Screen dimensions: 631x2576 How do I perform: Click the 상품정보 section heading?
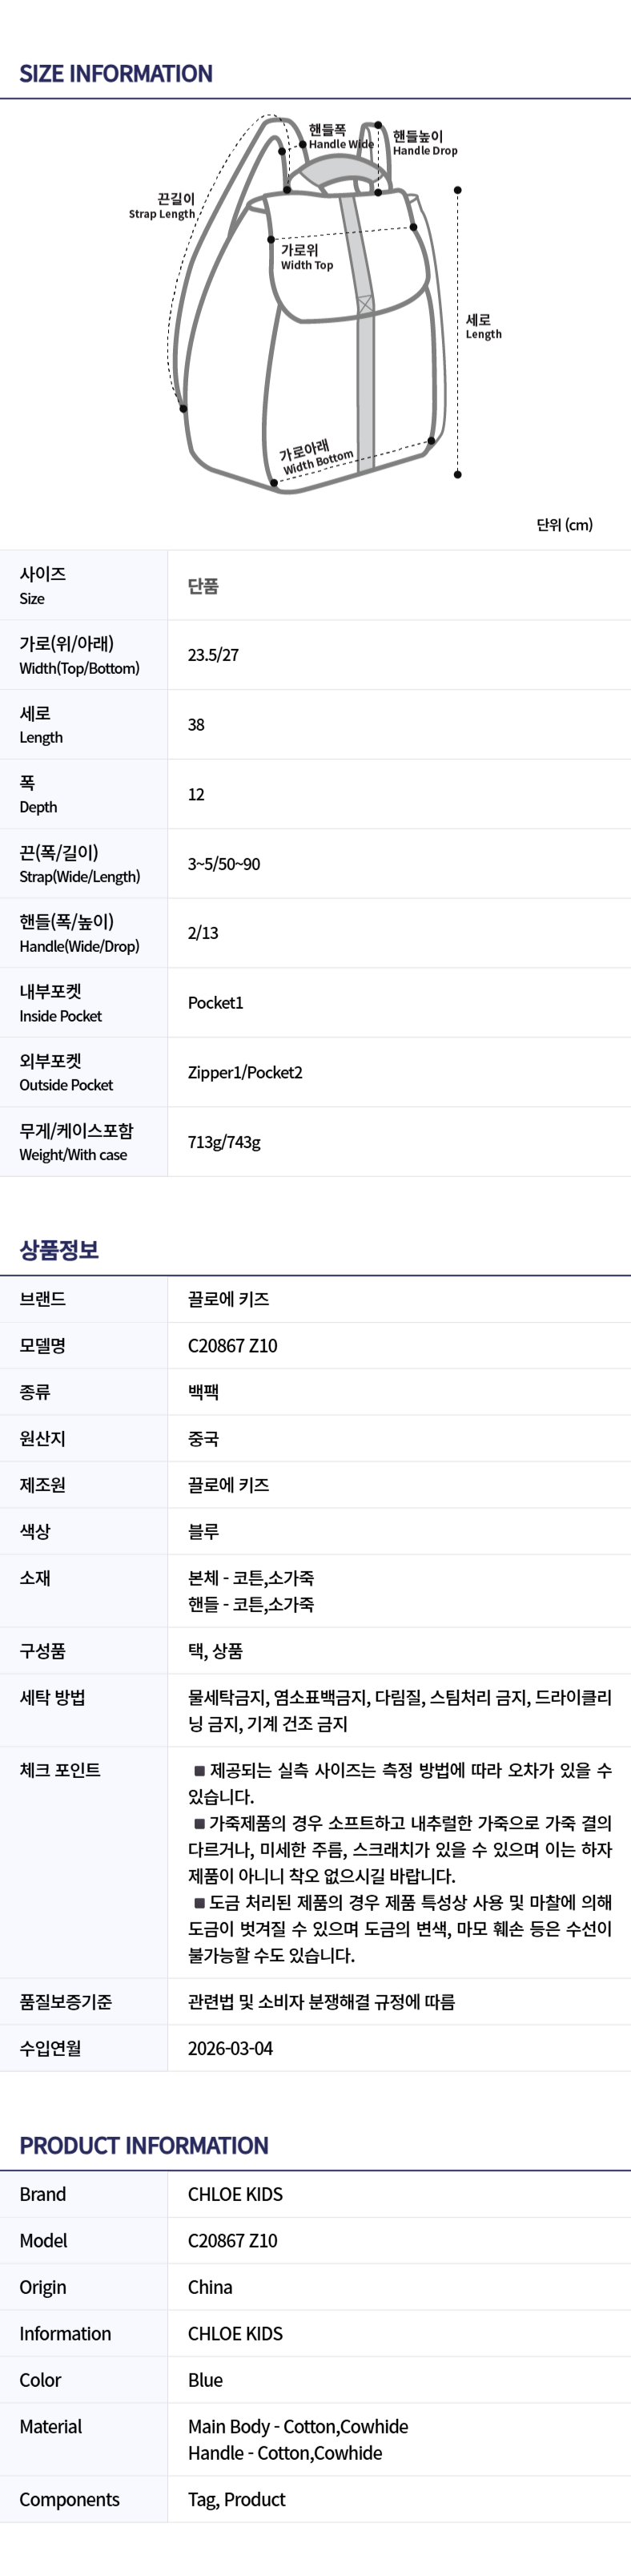pyautogui.click(x=59, y=1250)
